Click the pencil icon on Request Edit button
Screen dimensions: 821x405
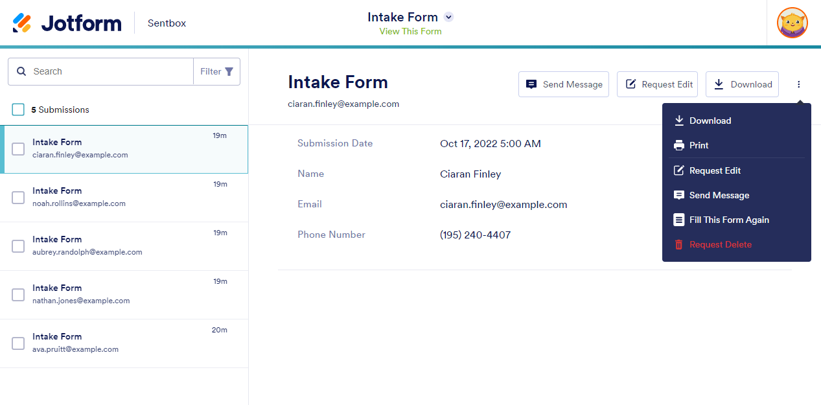(630, 84)
